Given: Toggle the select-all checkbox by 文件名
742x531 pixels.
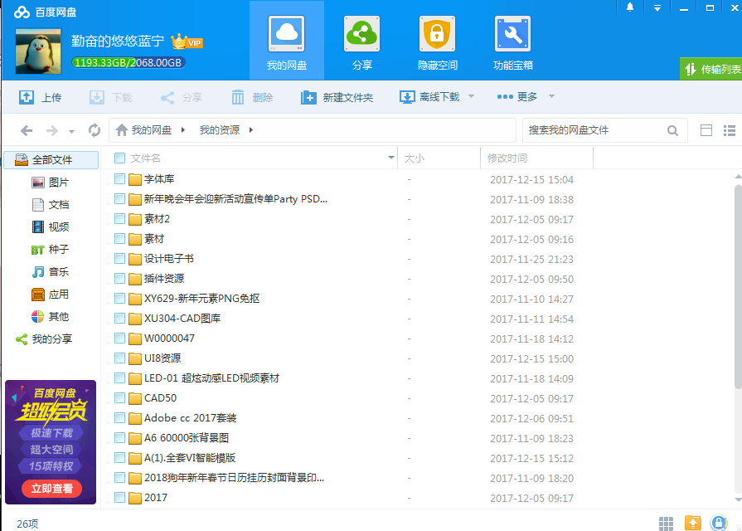Looking at the screenshot, I should (119, 158).
